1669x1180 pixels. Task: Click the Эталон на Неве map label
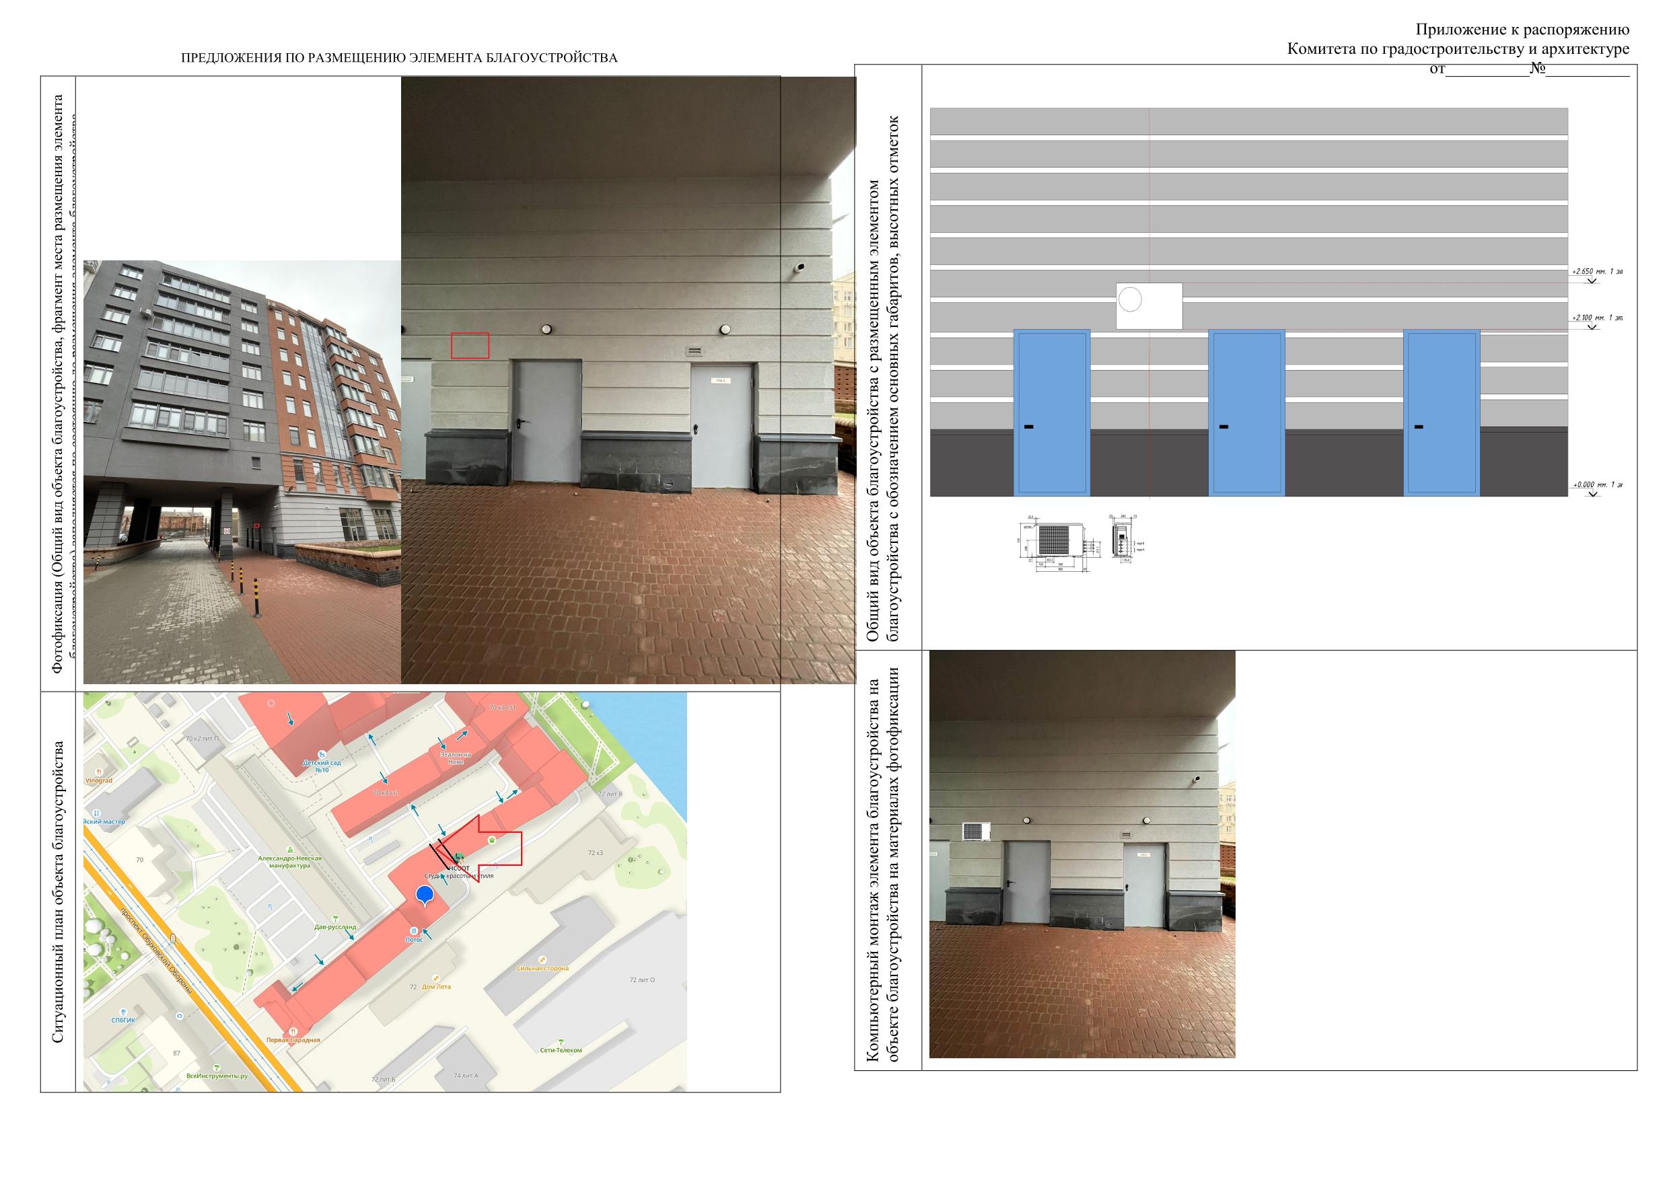click(456, 758)
